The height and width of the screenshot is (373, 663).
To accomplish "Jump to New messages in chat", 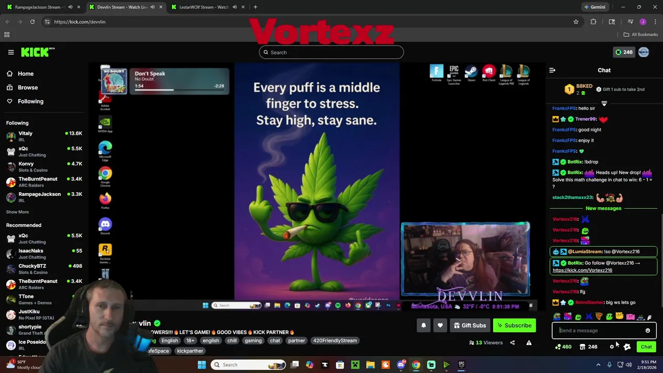I will pos(603,208).
